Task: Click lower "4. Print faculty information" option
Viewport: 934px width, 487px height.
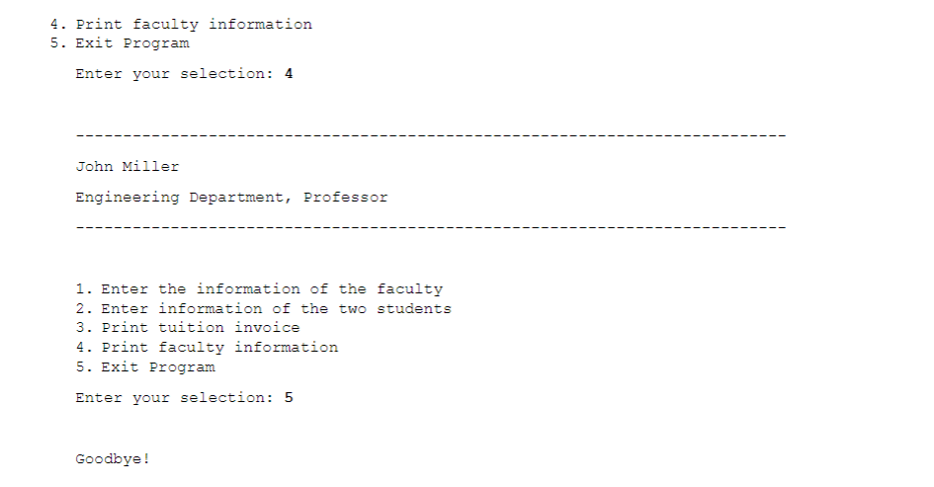Action: click(x=207, y=347)
